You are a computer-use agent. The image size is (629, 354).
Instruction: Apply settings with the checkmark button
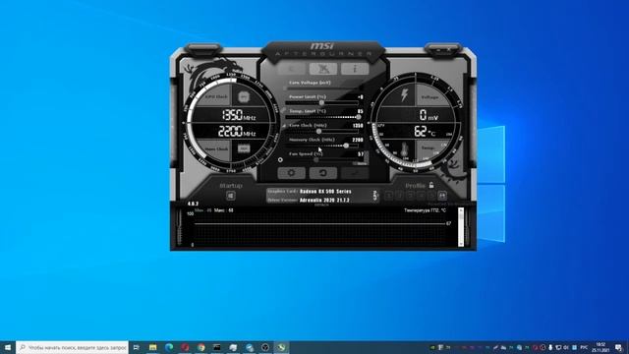coord(355,173)
